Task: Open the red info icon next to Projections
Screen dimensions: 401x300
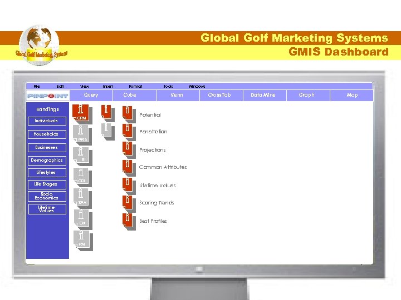Action: click(129, 150)
